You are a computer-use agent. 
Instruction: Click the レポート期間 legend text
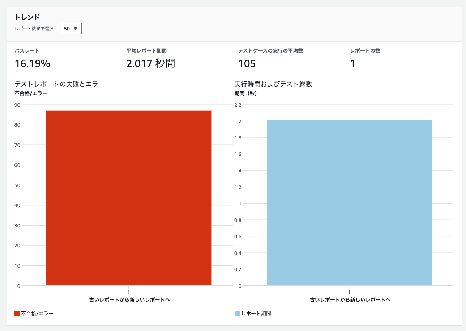pyautogui.click(x=256, y=314)
